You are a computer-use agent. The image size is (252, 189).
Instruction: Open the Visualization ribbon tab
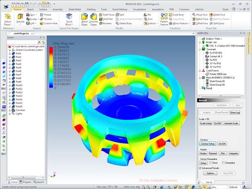pyautogui.click(x=140, y=9)
